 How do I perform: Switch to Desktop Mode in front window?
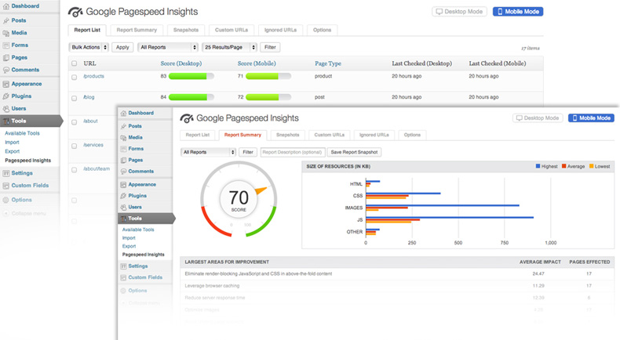pos(538,118)
